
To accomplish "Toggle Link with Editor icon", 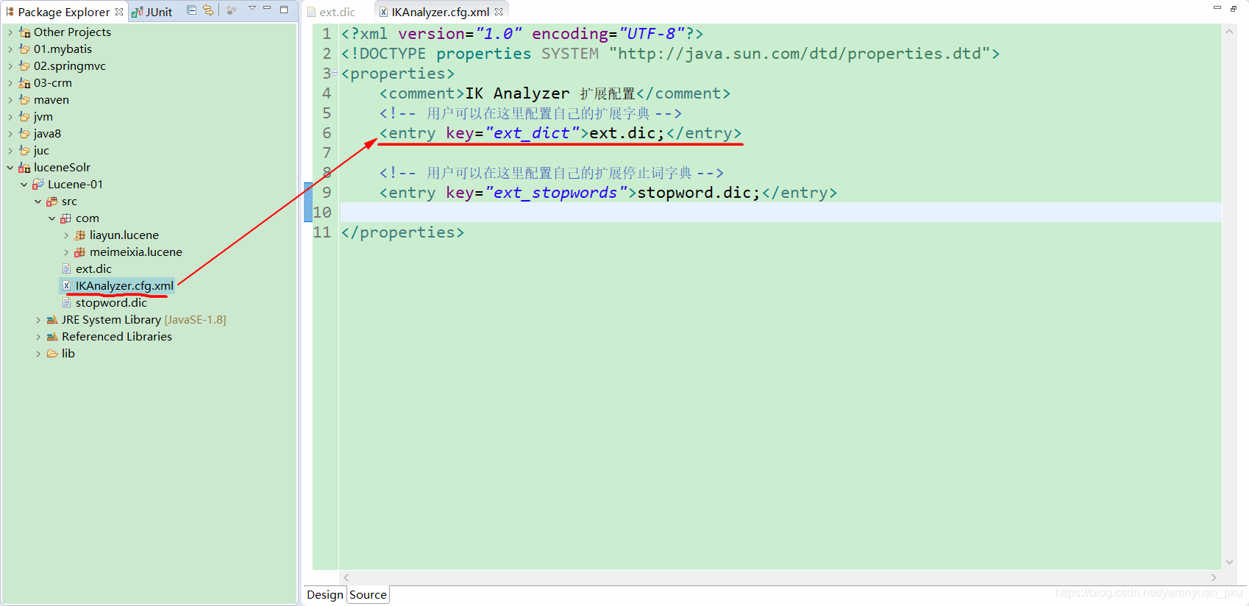I will [208, 10].
